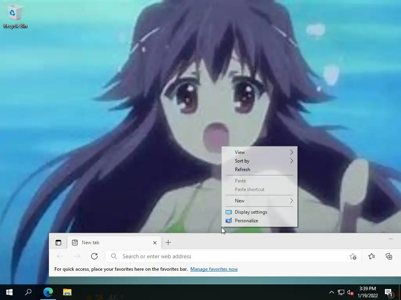The width and height of the screenshot is (401, 300).
Task: Open network status tray icon
Action: coord(341,292)
